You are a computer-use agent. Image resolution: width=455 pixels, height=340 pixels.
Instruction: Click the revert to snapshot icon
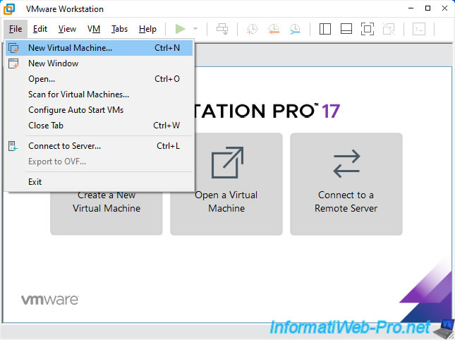click(x=273, y=29)
